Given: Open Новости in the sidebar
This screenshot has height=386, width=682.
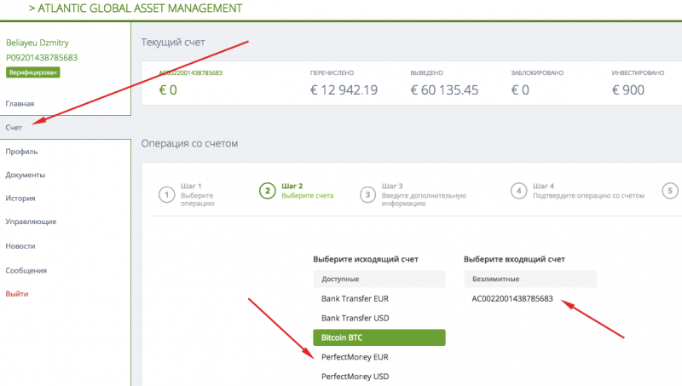Looking at the screenshot, I should [x=20, y=245].
